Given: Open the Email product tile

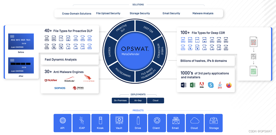Looking at the screenshot, I should 176,123.
